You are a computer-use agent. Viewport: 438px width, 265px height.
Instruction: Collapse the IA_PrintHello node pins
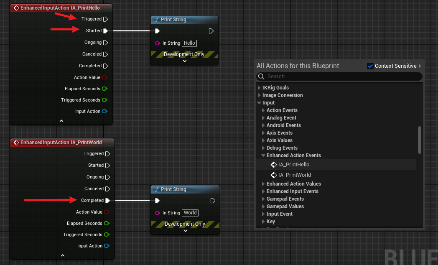click(x=61, y=121)
